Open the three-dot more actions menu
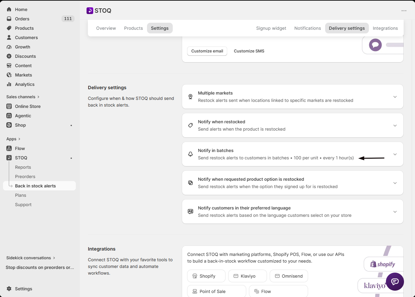This screenshot has width=415, height=297. click(x=404, y=11)
